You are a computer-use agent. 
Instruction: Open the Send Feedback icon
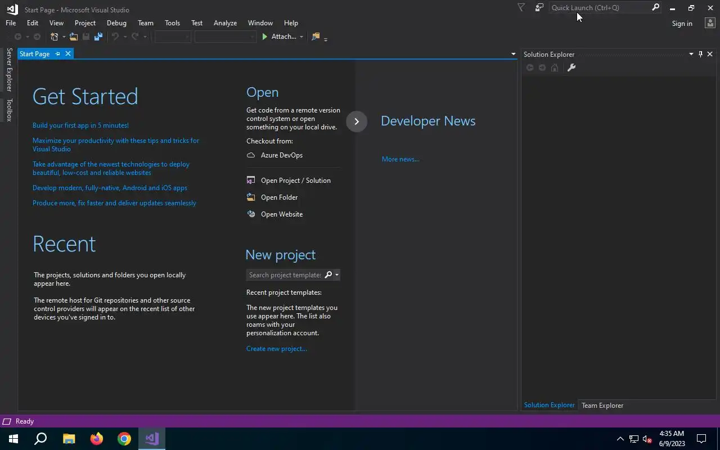[539, 7]
